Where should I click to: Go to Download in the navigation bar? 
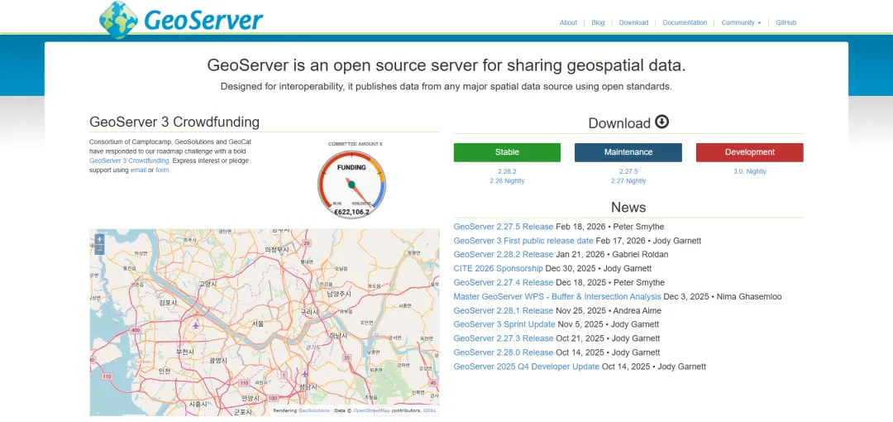coord(633,23)
